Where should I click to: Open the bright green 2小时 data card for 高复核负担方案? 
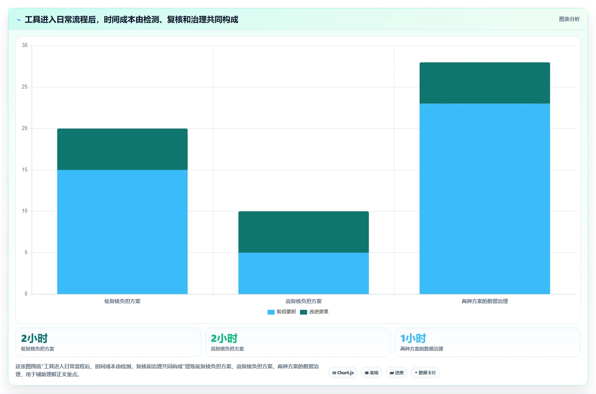coord(298,342)
